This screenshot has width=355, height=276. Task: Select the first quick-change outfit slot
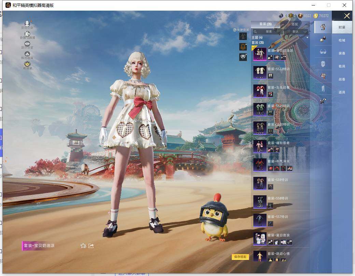coord(243,36)
